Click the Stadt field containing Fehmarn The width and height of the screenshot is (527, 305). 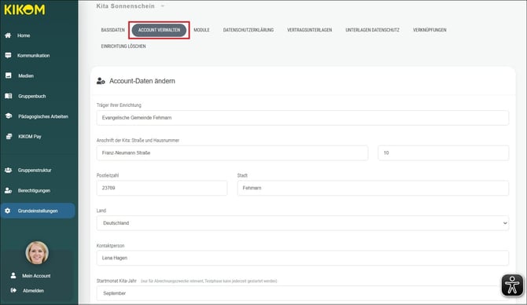coord(373,188)
